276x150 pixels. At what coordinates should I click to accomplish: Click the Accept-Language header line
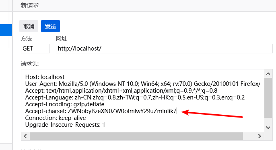135,97
